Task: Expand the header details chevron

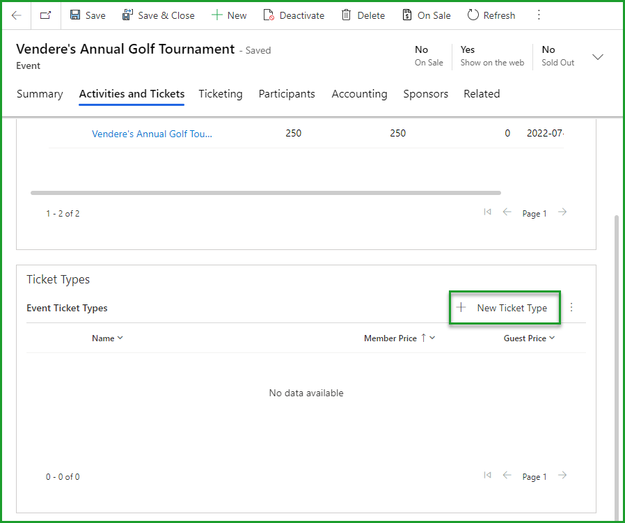Action: pos(598,57)
